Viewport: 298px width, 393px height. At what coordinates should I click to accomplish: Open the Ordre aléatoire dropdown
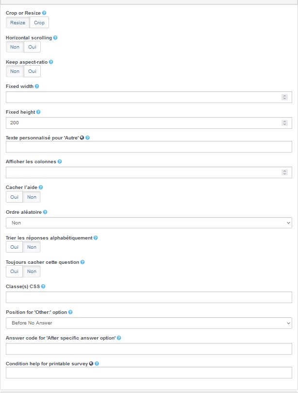(x=149, y=222)
